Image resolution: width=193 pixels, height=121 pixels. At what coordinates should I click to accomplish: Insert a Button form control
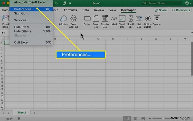coord(87,20)
